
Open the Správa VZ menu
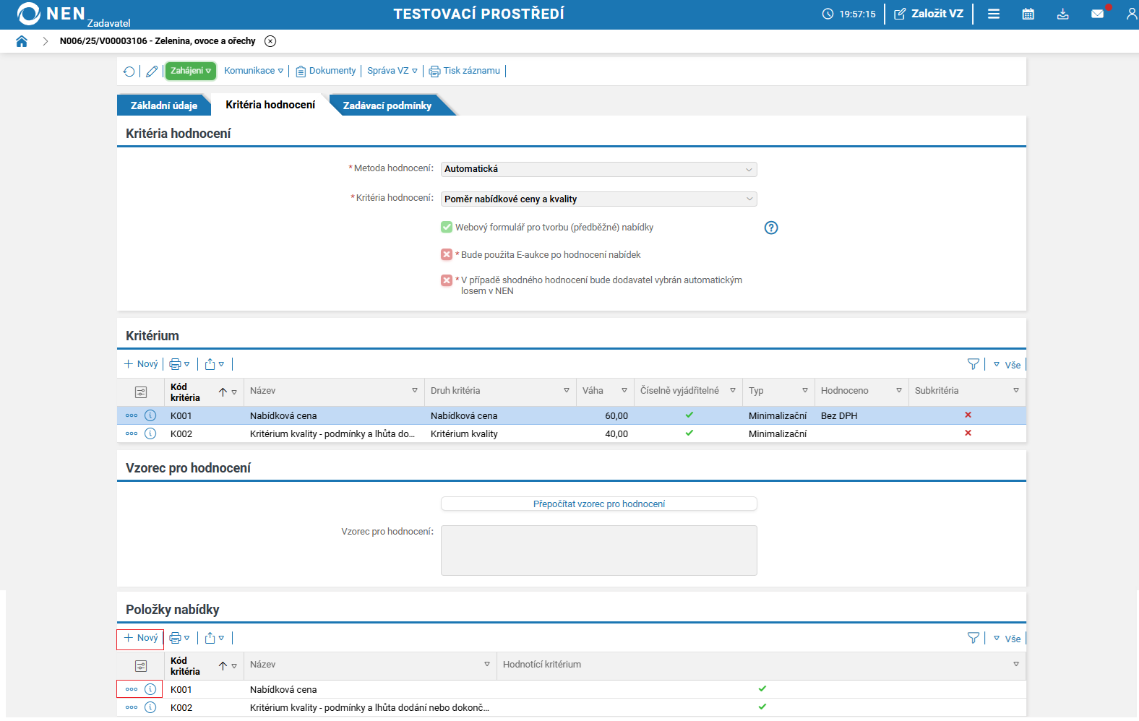[392, 71]
